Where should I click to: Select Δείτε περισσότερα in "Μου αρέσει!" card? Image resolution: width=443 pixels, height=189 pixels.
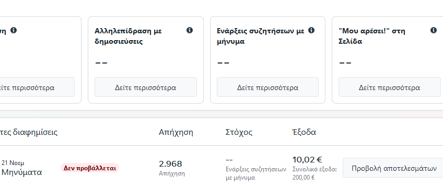click(x=390, y=87)
